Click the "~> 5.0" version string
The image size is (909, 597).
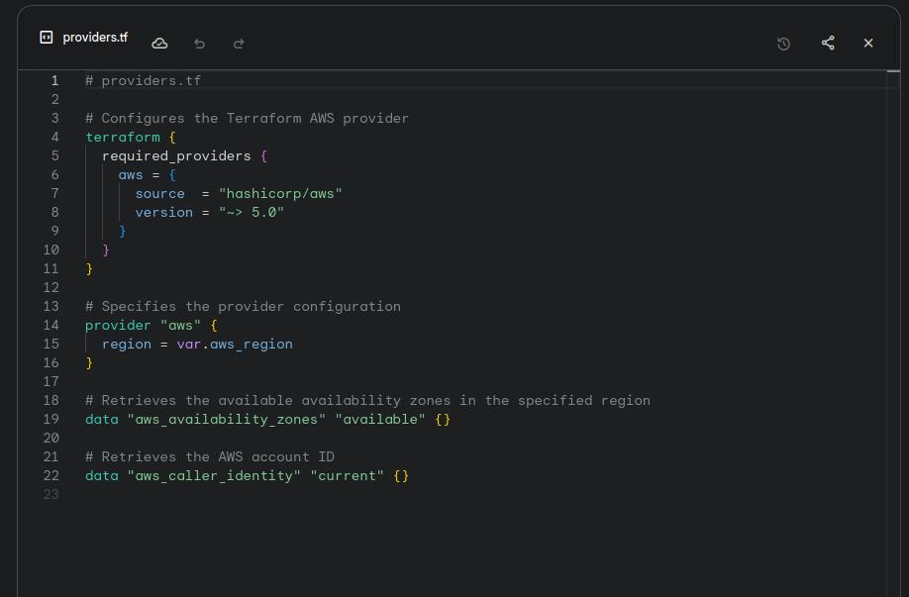pyautogui.click(x=252, y=213)
